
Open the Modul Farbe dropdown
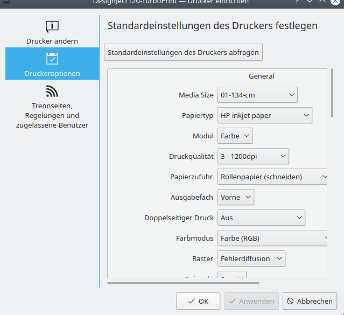pos(235,136)
